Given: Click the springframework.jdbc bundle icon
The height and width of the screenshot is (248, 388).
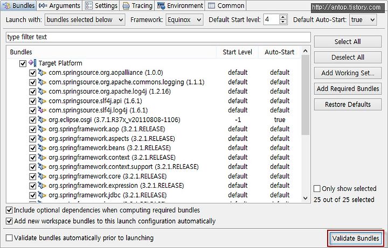Looking at the screenshot, I should coord(42,195).
